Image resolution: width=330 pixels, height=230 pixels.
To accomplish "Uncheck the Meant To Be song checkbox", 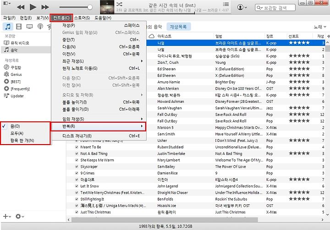I will [77, 147].
